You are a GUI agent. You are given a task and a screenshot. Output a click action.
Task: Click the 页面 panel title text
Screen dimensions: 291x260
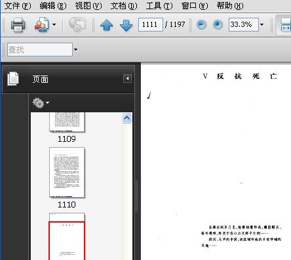[x=41, y=79]
